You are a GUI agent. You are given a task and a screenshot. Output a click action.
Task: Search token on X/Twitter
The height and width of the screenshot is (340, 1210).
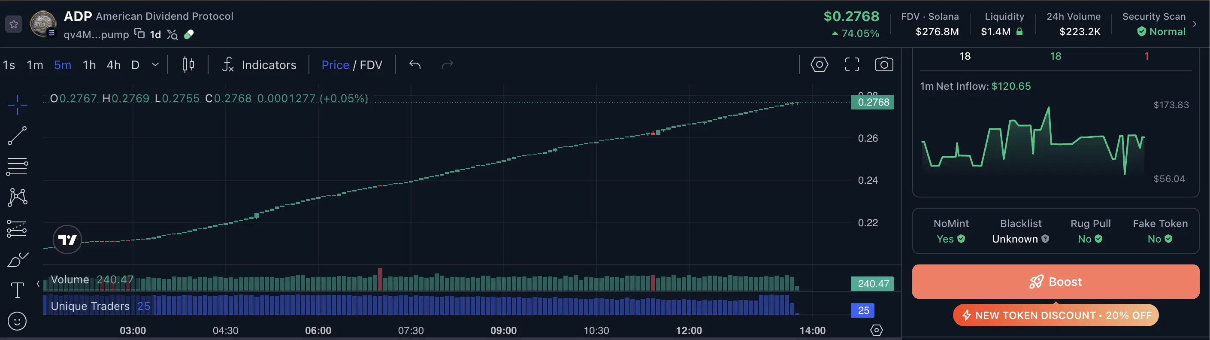(172, 35)
